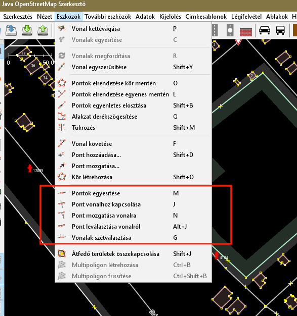
Task: Click the Vonal egyszerűsítése icon
Action: click(62, 67)
